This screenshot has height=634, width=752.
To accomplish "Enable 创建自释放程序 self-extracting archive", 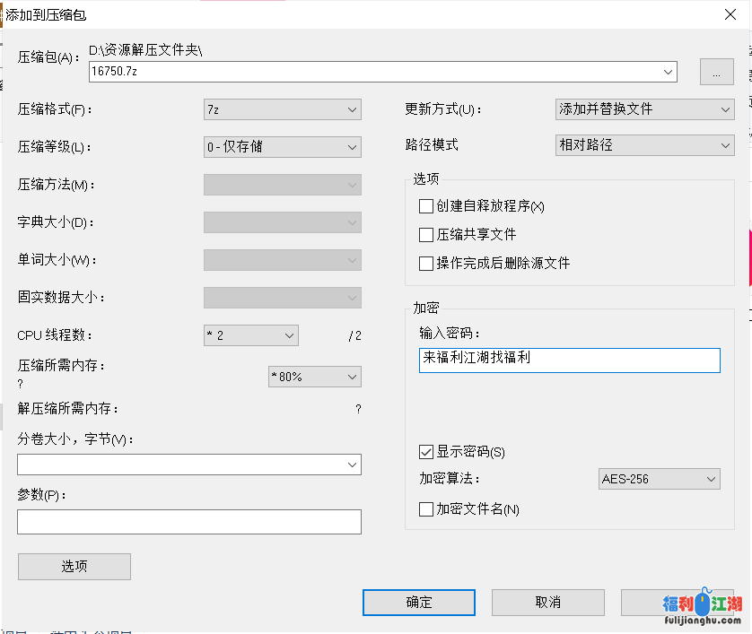I will pyautogui.click(x=426, y=206).
